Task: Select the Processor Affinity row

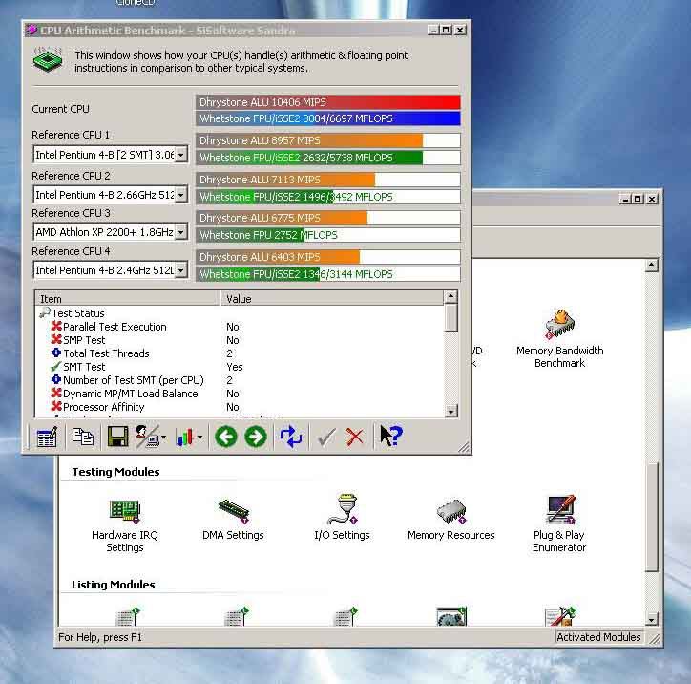Action: (x=241, y=407)
